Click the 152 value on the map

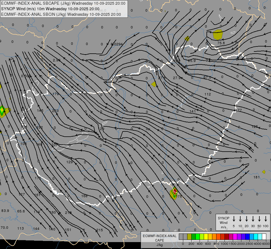point(40,127)
